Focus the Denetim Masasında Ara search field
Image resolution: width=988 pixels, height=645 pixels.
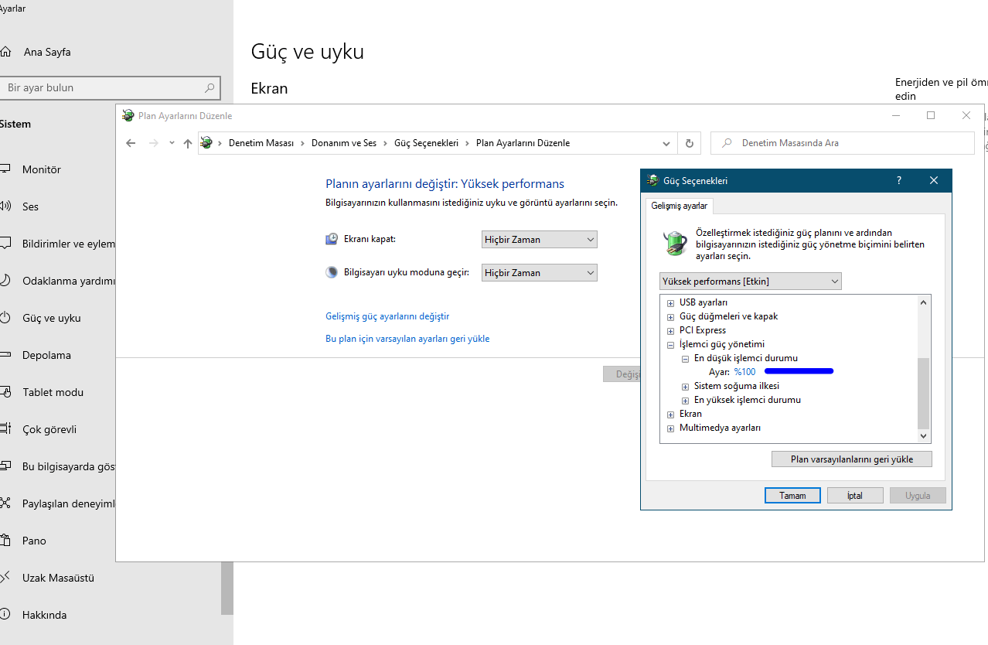pos(843,143)
